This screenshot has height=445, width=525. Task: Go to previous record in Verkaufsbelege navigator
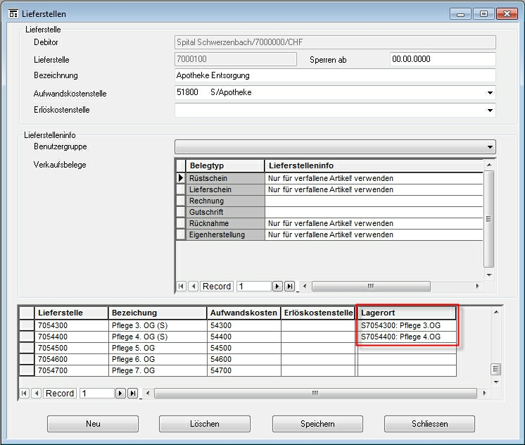point(193,287)
